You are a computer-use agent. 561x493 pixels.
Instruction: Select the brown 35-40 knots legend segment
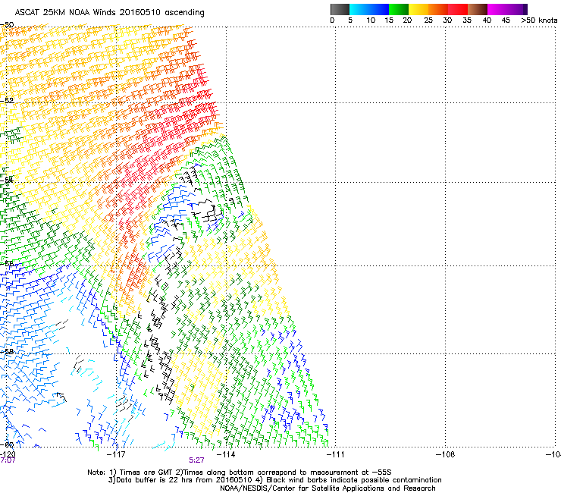point(478,9)
